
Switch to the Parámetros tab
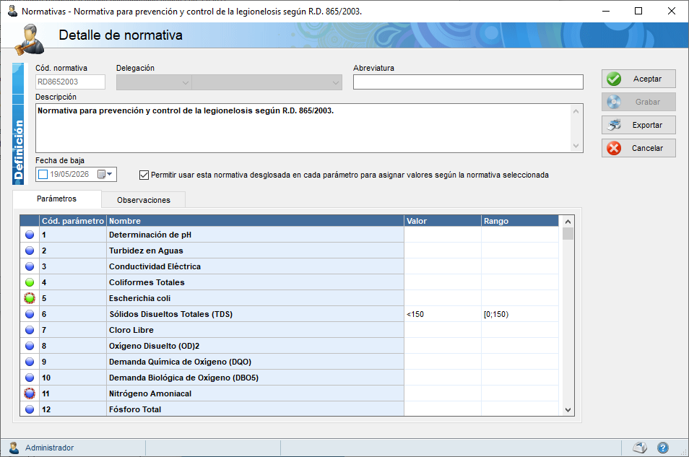(x=56, y=199)
